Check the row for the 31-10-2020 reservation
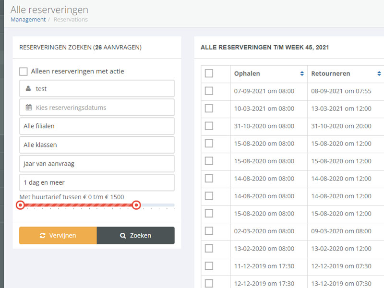 coord(209,126)
